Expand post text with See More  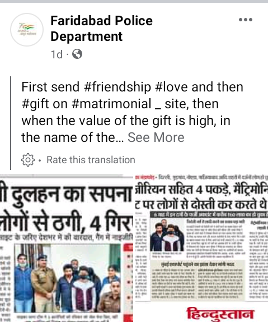(x=156, y=137)
